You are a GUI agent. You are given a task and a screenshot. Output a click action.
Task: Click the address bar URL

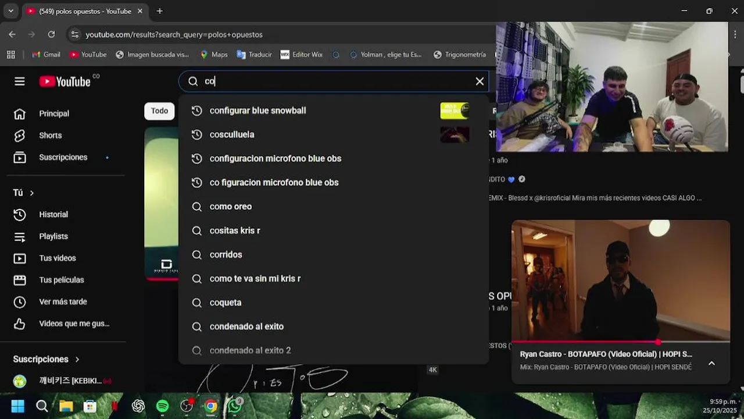click(174, 34)
